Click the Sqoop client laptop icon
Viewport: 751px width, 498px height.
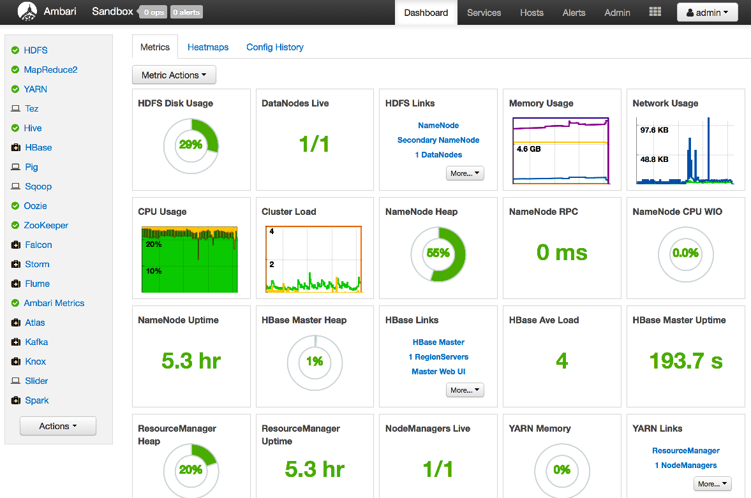click(x=16, y=186)
